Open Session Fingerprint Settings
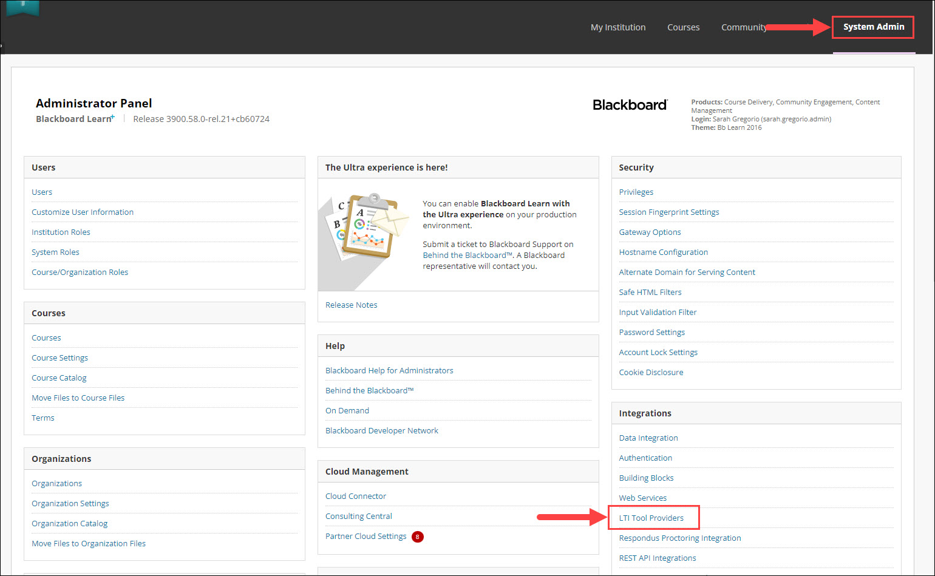This screenshot has width=935, height=576. click(x=669, y=212)
